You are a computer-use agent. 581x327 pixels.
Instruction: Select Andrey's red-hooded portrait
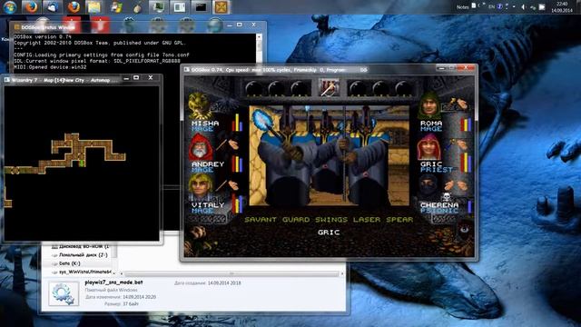point(200,147)
